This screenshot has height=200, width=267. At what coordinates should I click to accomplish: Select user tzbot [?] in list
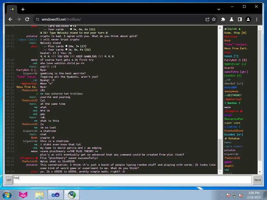(x=231, y=56)
